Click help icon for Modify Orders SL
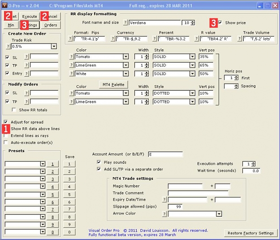The height and width of the screenshot is (240, 280). (26, 93)
